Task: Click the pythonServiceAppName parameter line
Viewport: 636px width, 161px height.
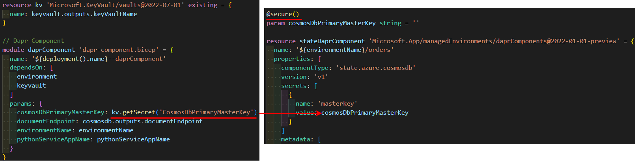Action: (x=93, y=139)
